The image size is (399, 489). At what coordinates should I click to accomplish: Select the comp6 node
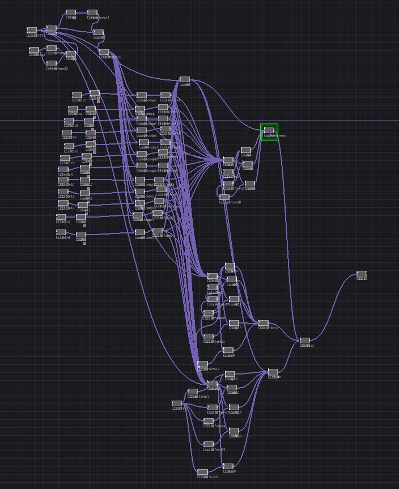pos(140,109)
